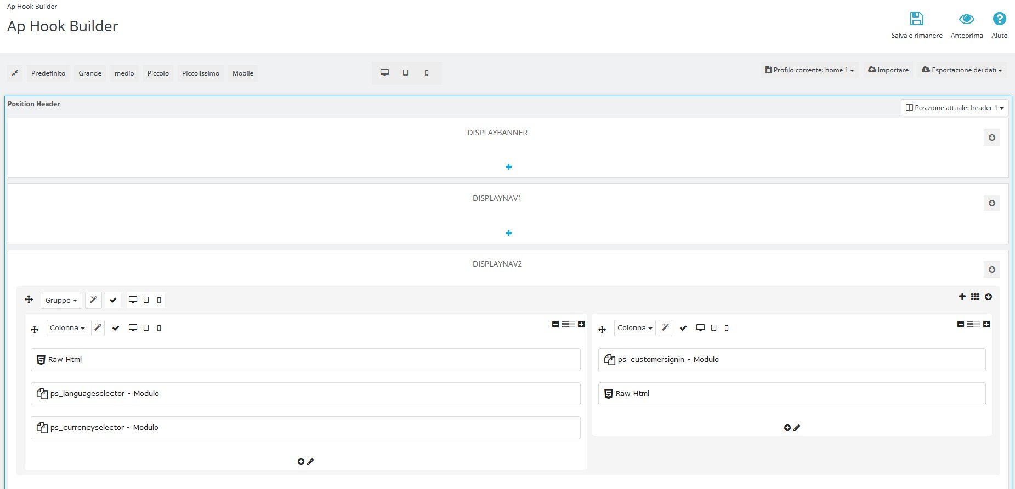Open Colonna dropdown above ps_languageselector
The image size is (1015, 489).
[x=67, y=328]
